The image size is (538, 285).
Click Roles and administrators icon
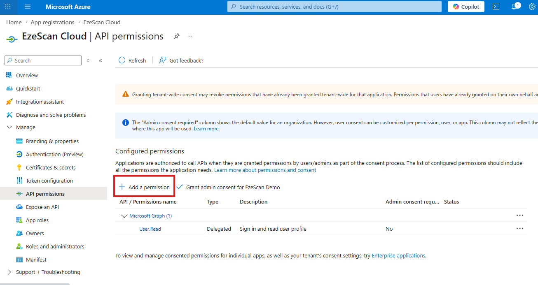[x=19, y=246]
